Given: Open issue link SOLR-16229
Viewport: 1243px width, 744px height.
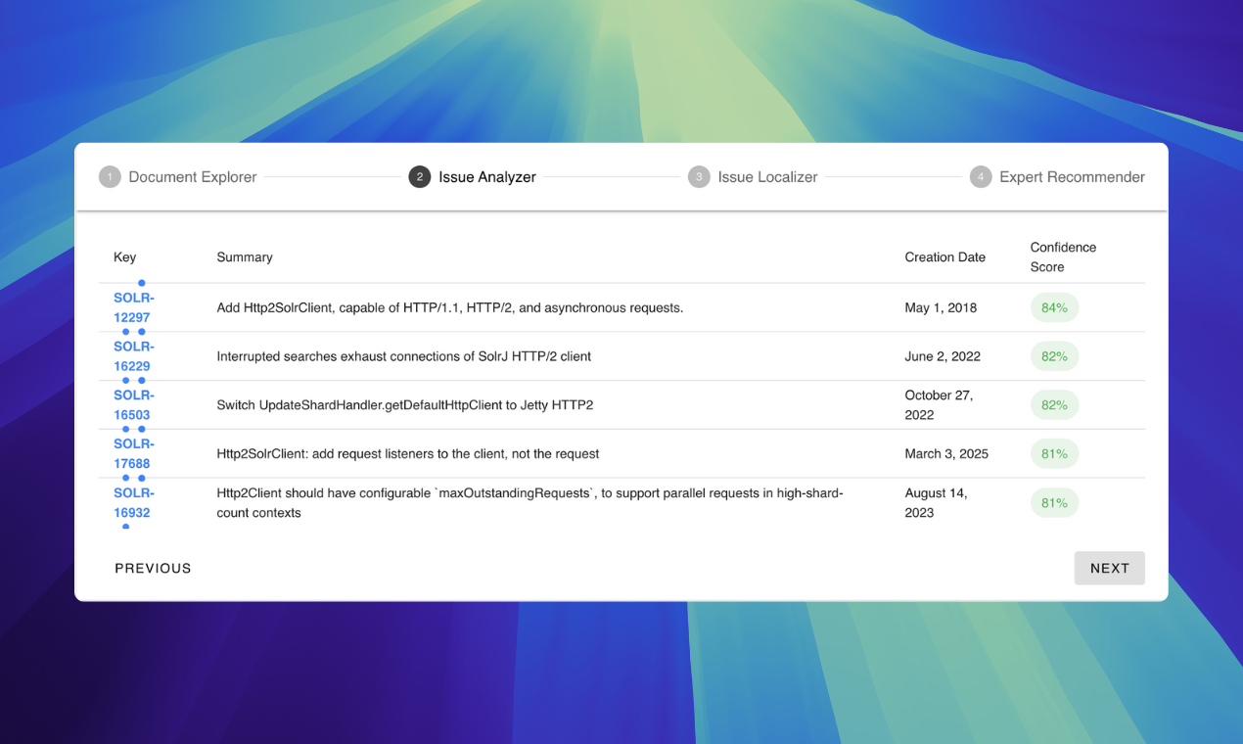Looking at the screenshot, I should 134,356.
